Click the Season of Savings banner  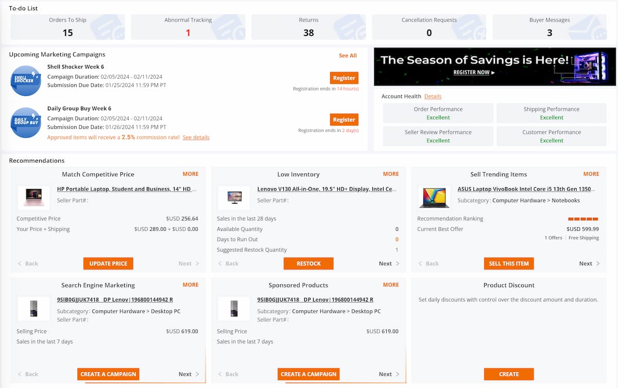[x=495, y=66]
